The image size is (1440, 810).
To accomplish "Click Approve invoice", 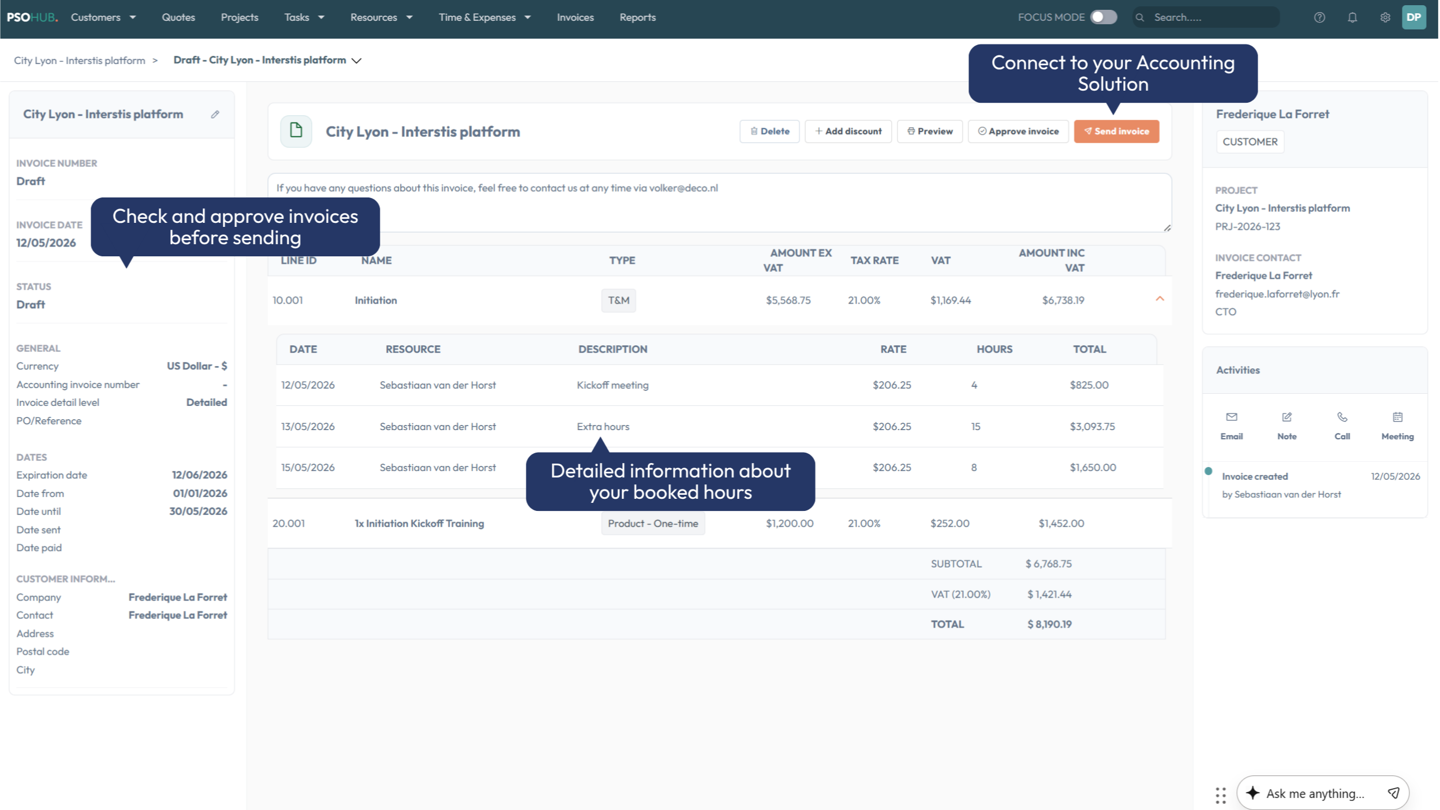I will click(1018, 131).
